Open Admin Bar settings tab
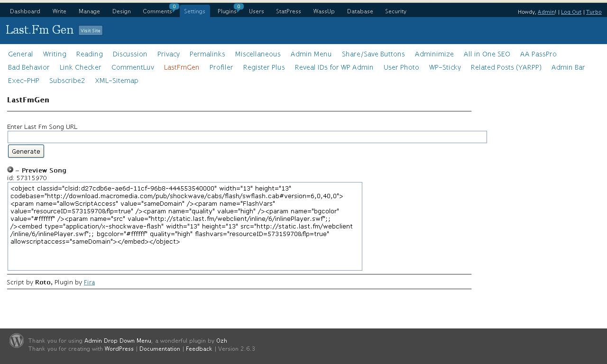The width and height of the screenshot is (607, 364). [x=568, y=67]
